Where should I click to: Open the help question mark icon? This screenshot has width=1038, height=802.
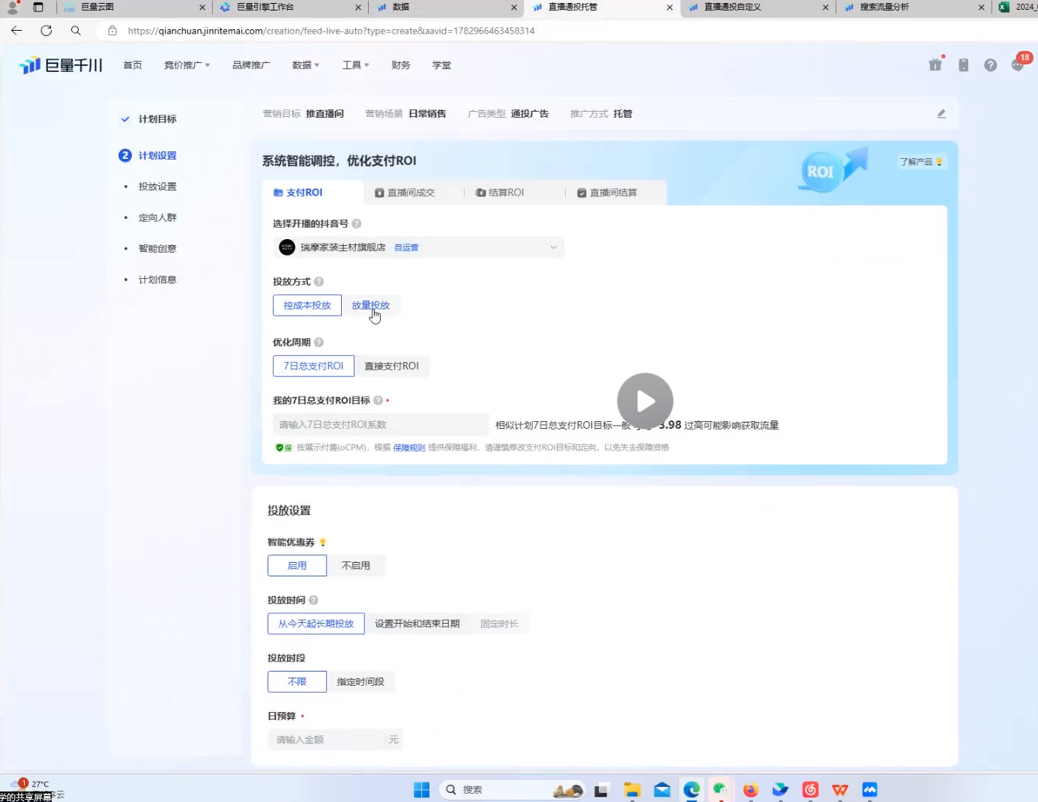[990, 65]
